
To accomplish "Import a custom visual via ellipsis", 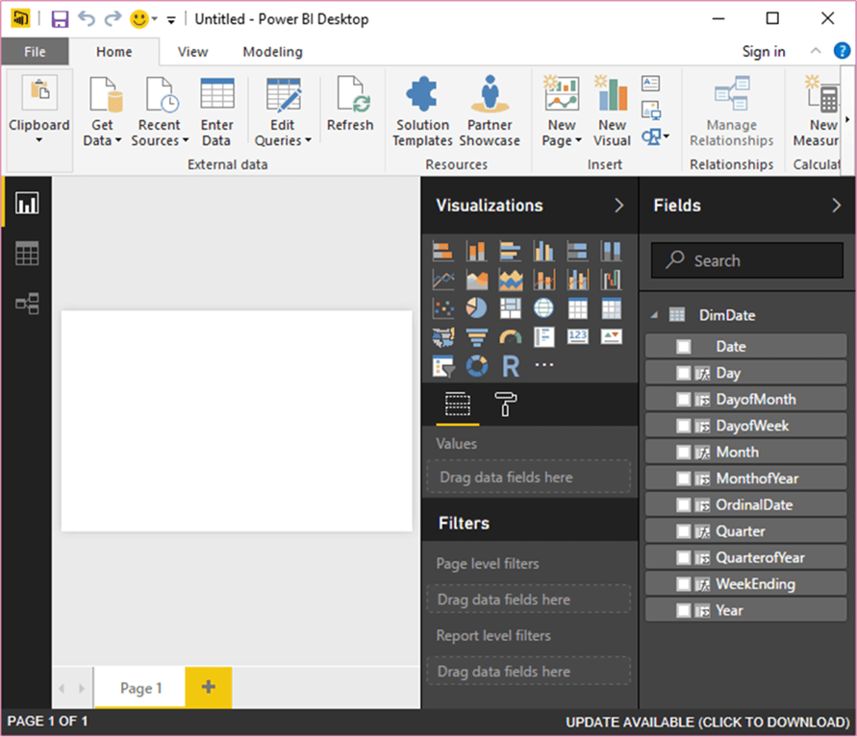I will [x=543, y=365].
